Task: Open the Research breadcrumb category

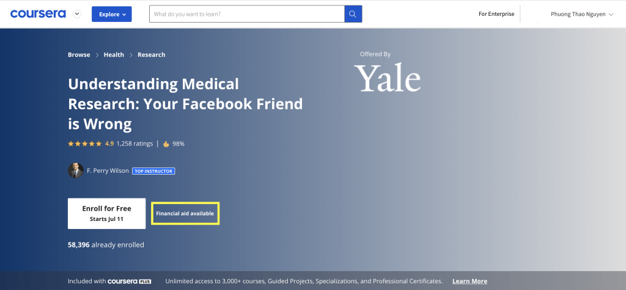Action: 151,55
